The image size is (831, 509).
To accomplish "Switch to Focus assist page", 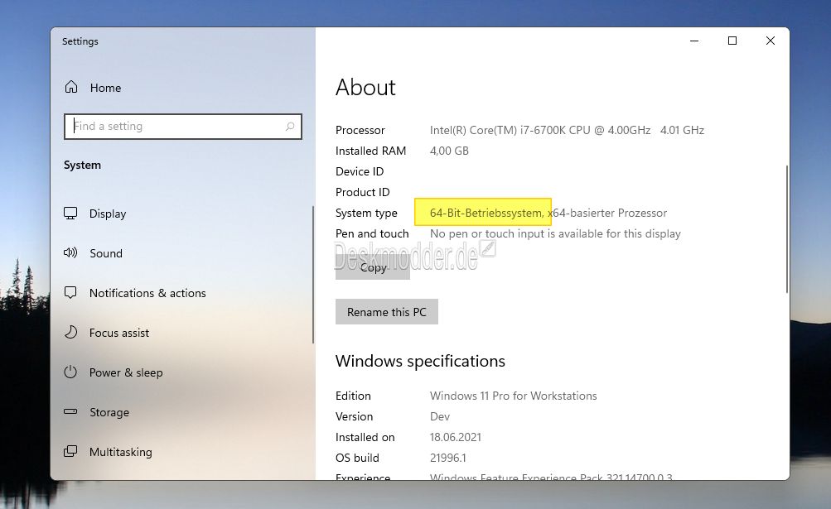I will pos(119,334).
